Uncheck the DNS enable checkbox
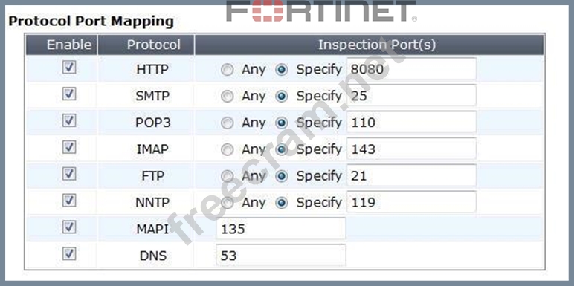Viewport: 574px width, 286px height. point(69,253)
